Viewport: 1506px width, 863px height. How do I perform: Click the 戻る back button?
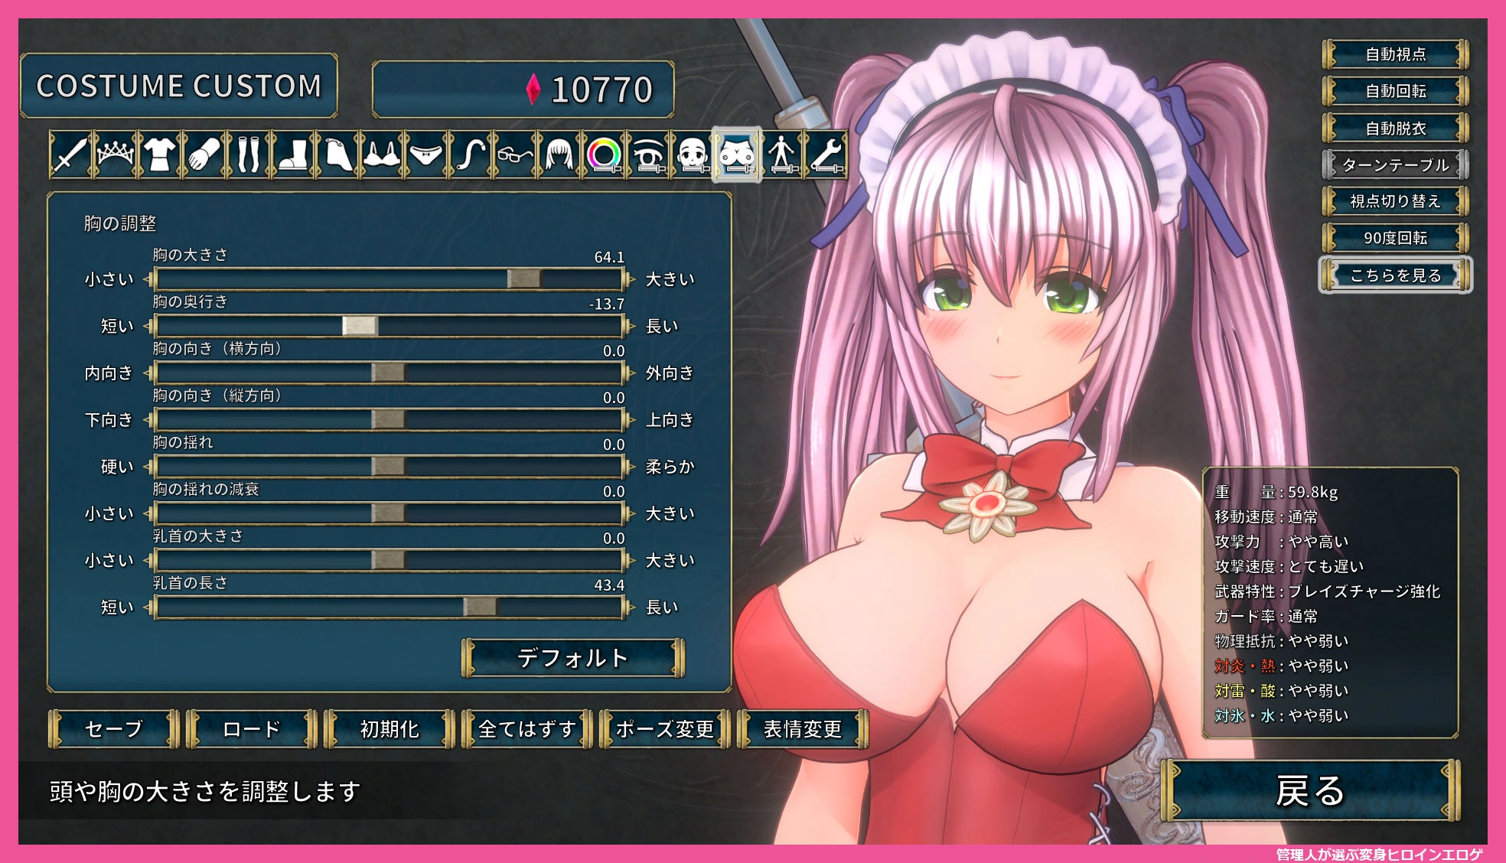pyautogui.click(x=1310, y=791)
